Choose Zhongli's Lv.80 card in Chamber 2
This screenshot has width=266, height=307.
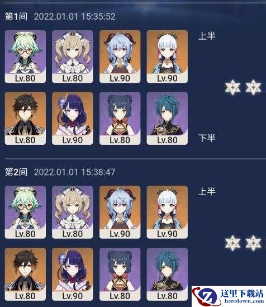tap(25, 275)
